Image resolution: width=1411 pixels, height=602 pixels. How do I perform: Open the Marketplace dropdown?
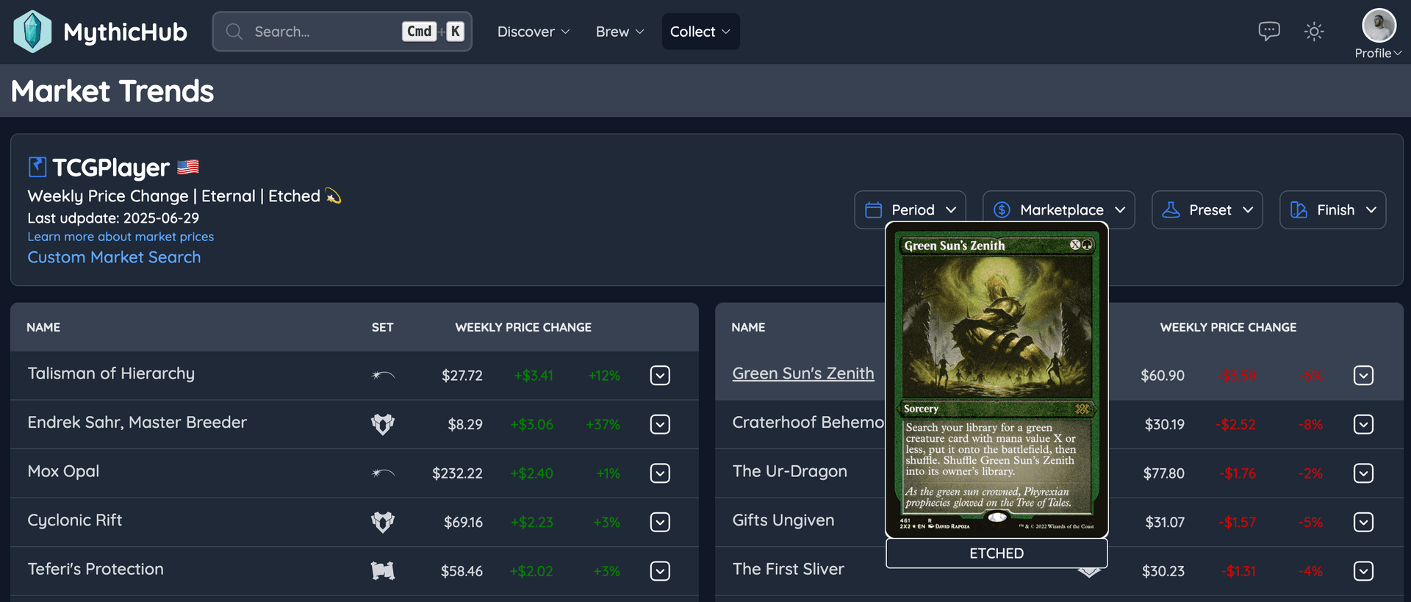point(1059,210)
